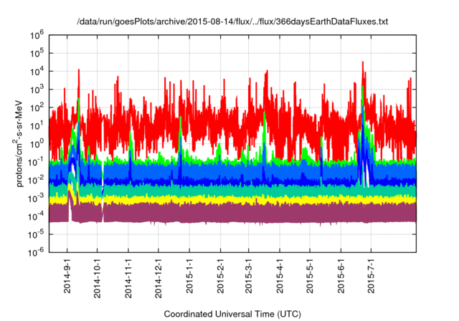Select the 2015-1-1 x-axis date label
The height and width of the screenshot is (321, 459).
point(189,276)
